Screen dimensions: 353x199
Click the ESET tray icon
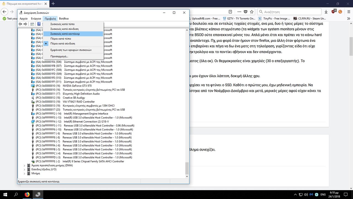pyautogui.click(x=317, y=195)
